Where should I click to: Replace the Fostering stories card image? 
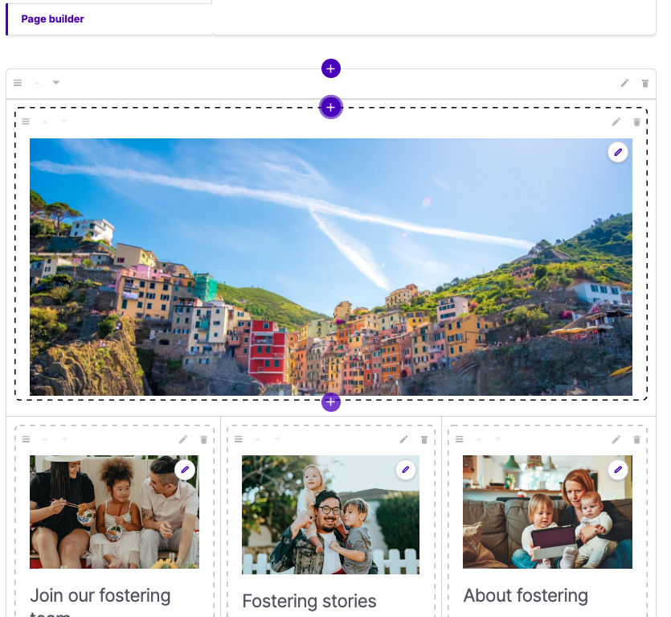click(406, 469)
